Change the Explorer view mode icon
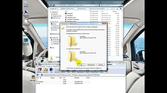Screen dimensions: 167x93 click(x=112, y=9)
